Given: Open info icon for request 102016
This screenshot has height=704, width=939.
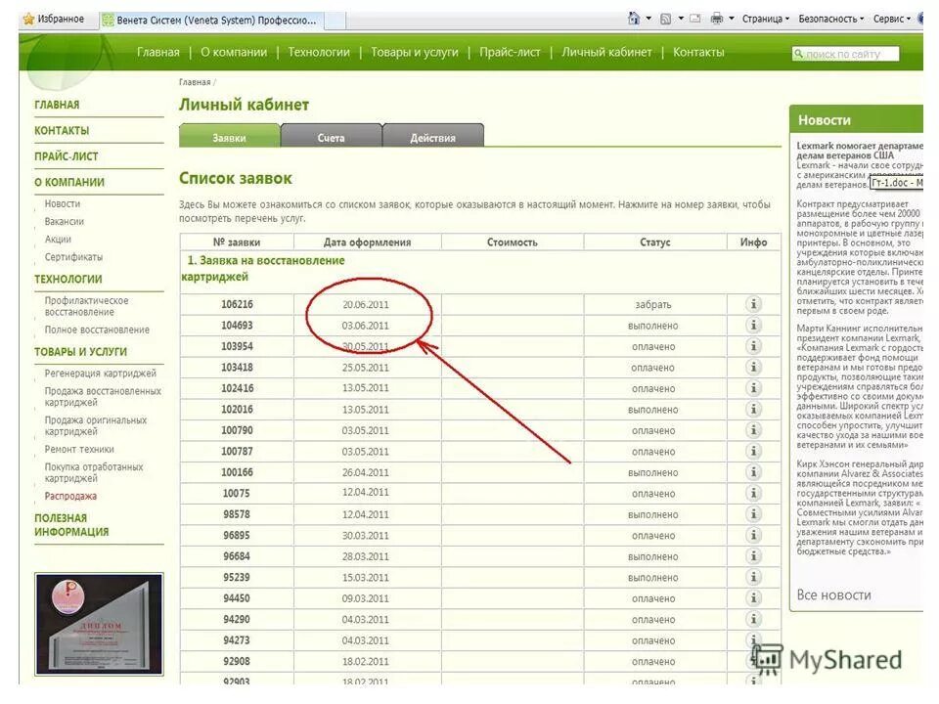Looking at the screenshot, I should 753,409.
